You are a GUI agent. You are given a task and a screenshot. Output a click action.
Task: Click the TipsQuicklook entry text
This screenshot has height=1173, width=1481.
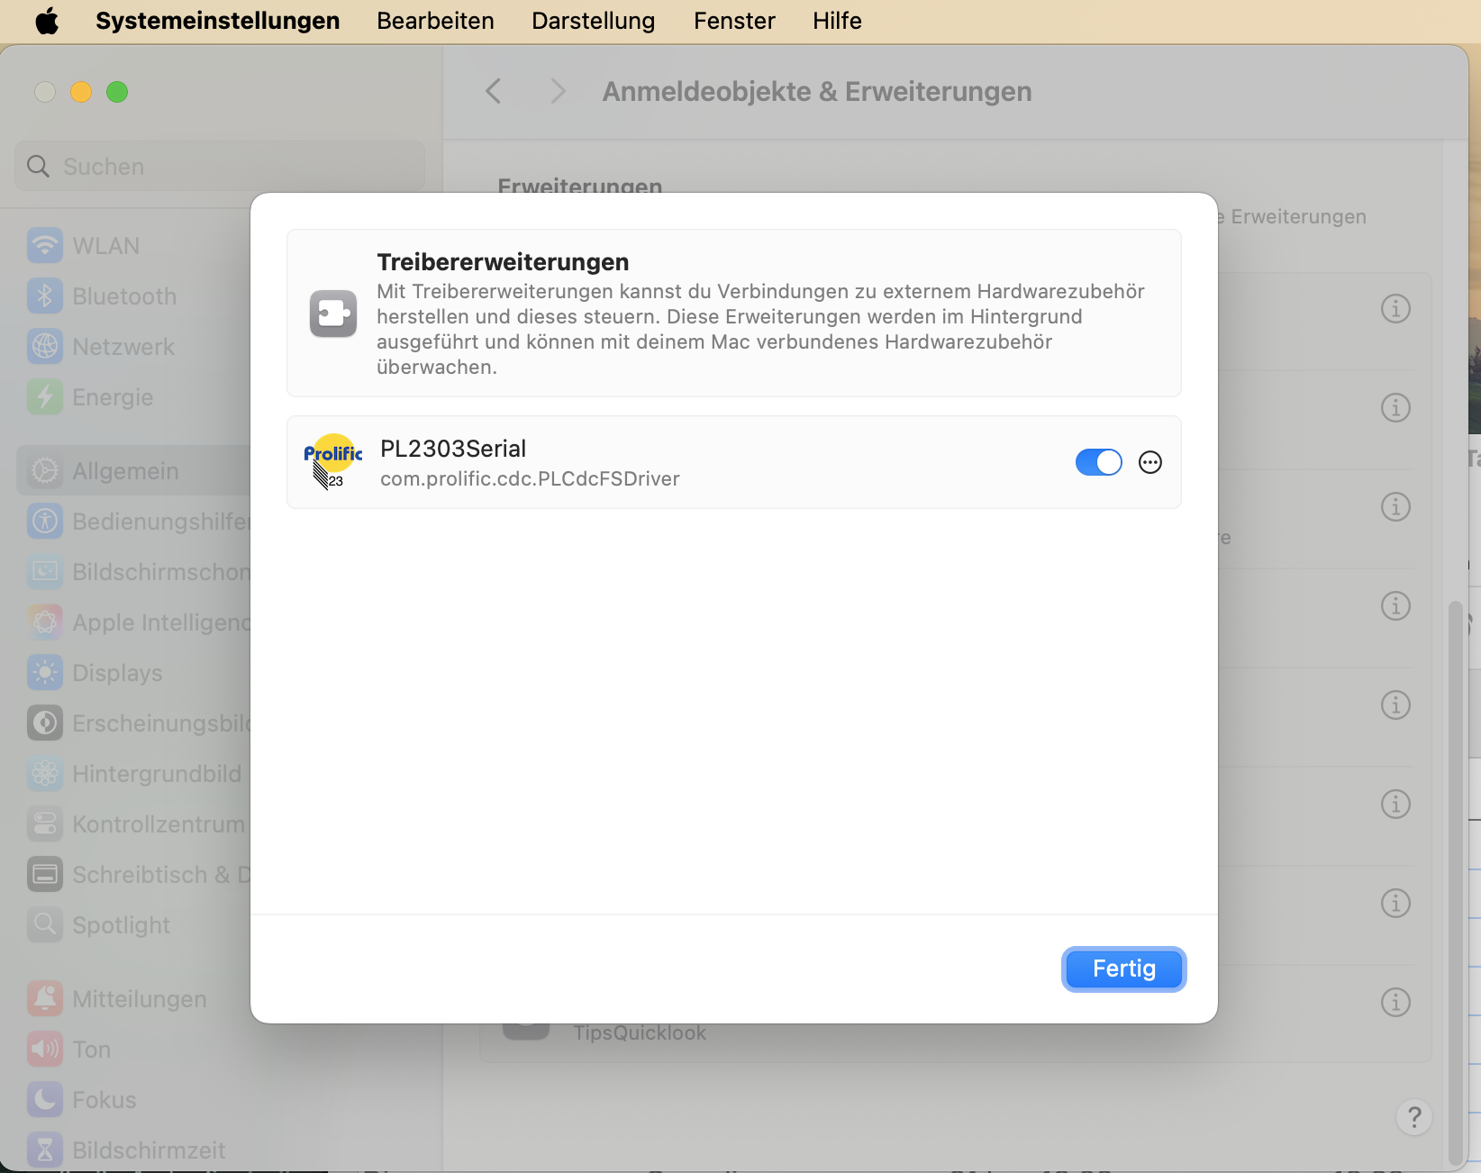coord(640,1033)
